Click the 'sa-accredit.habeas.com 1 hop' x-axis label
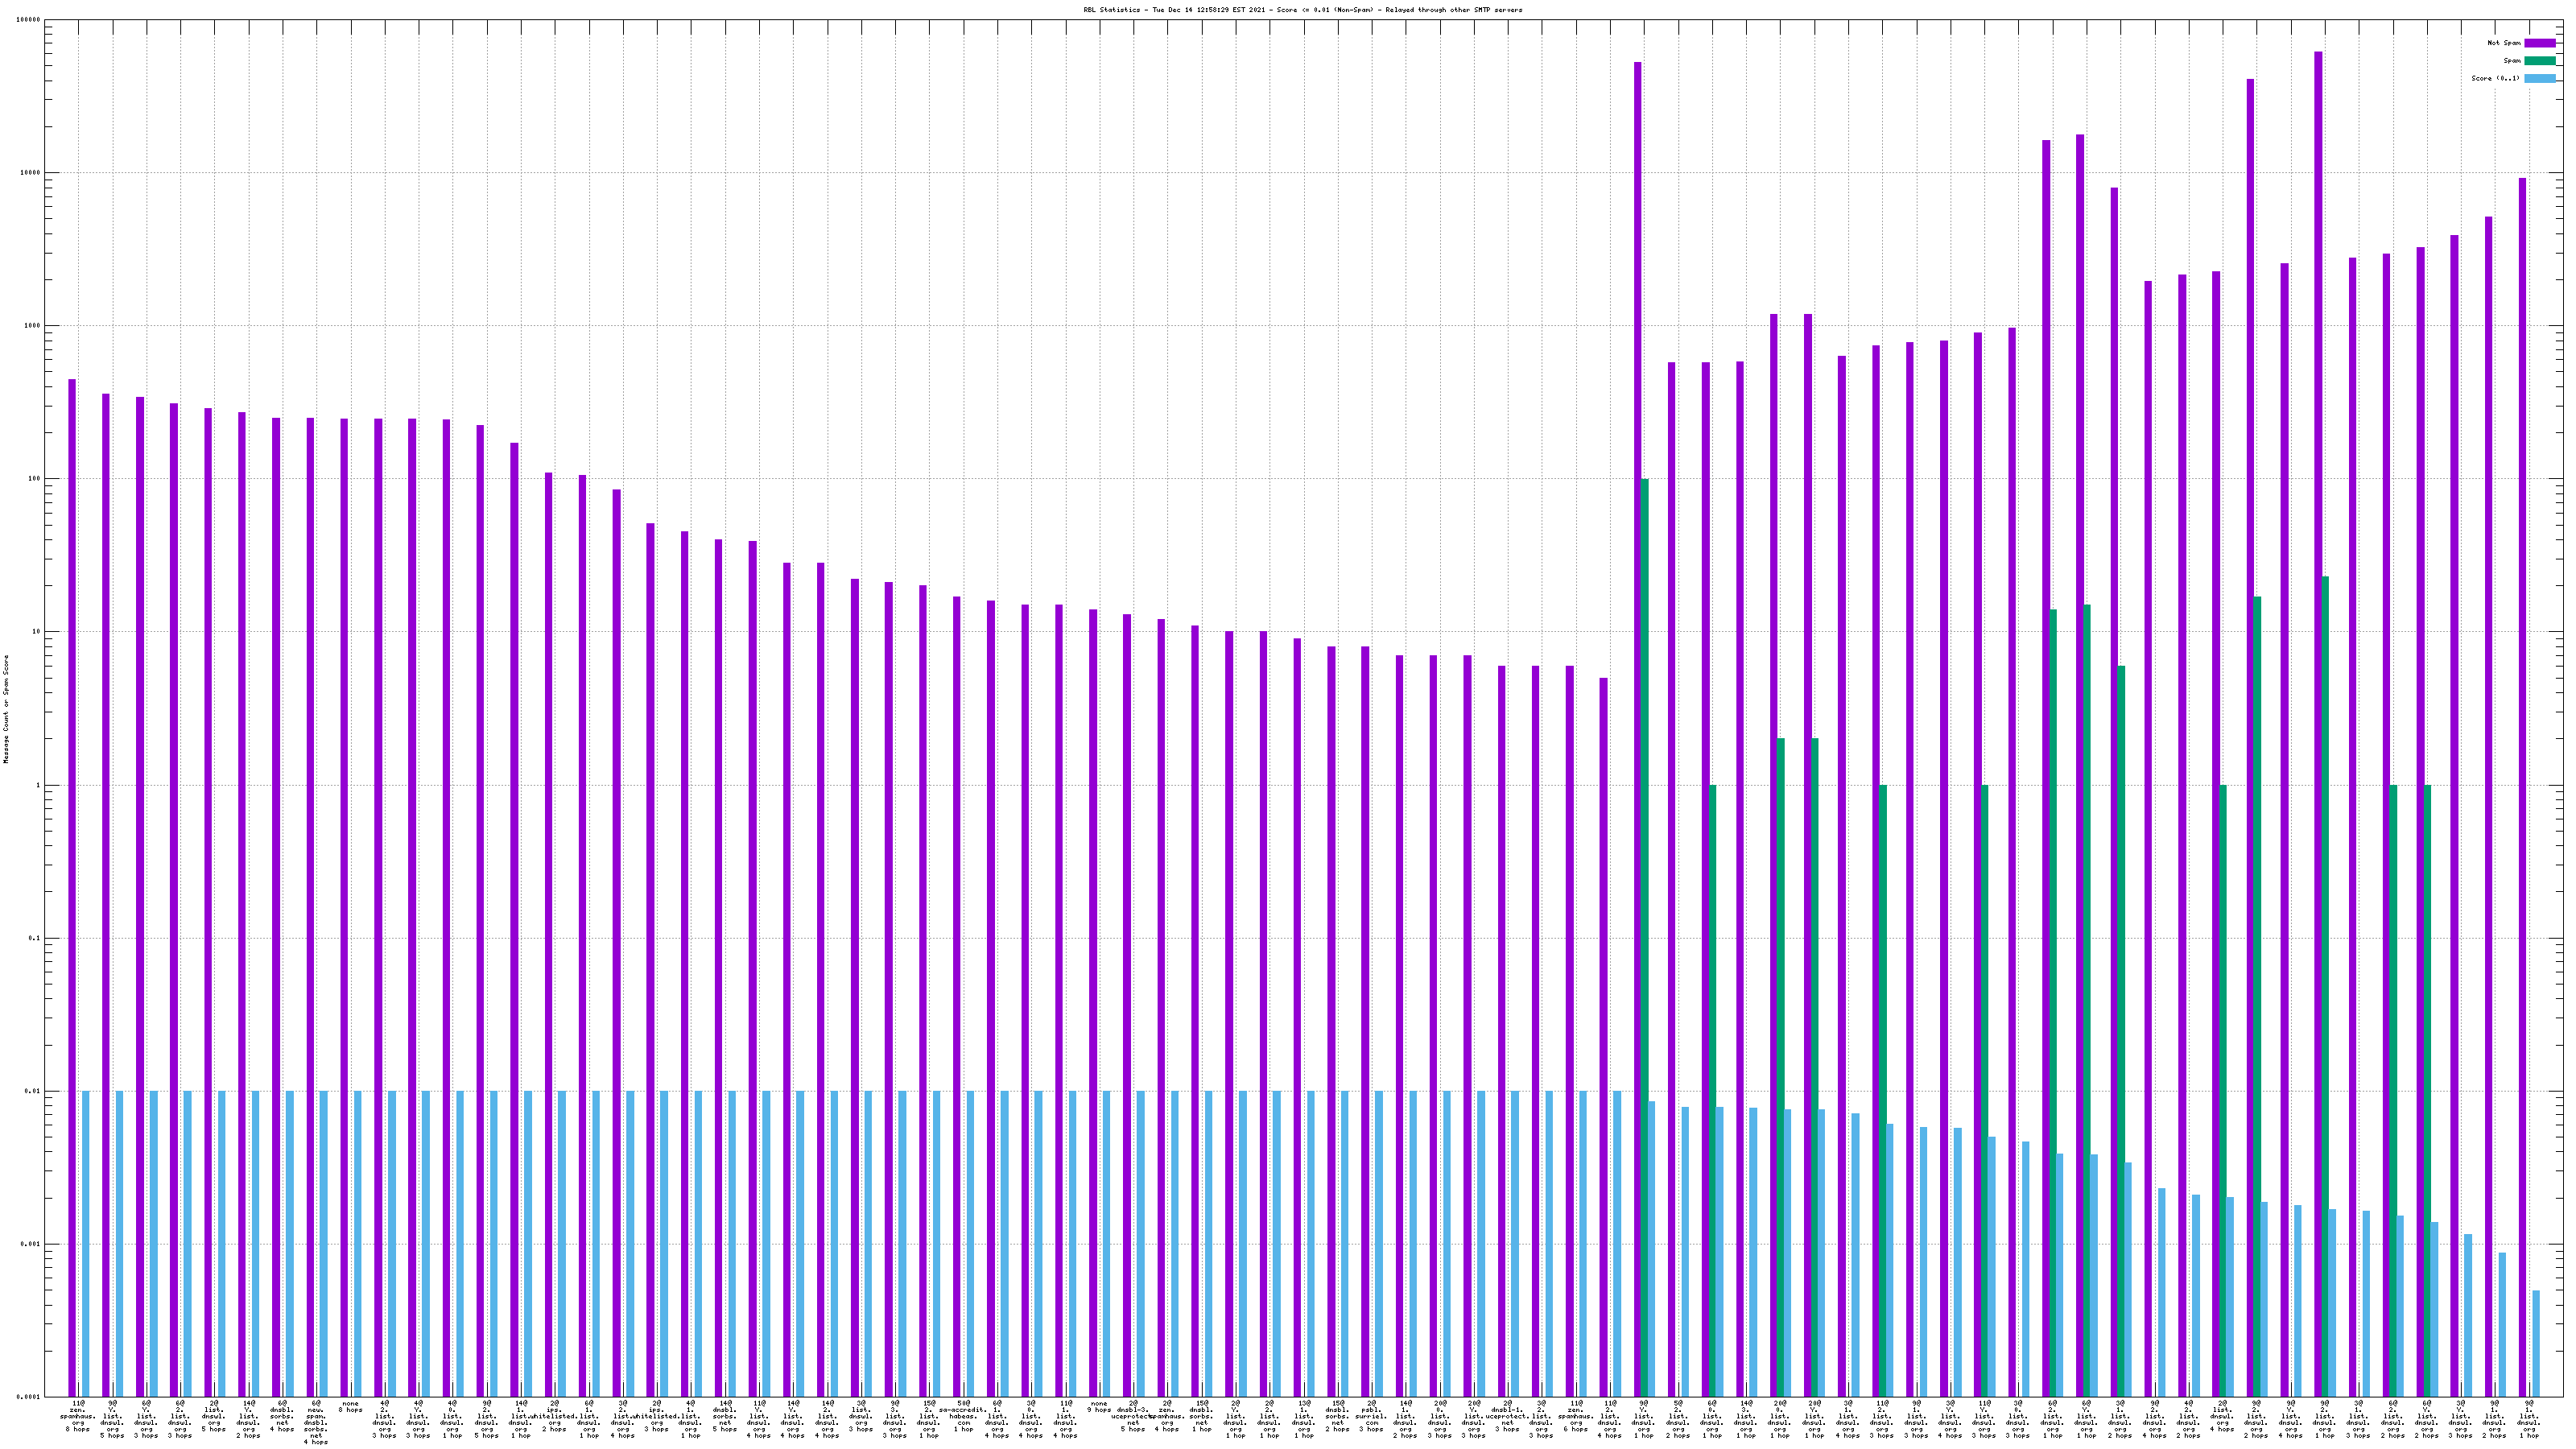2576x1449 pixels. (x=963, y=1415)
